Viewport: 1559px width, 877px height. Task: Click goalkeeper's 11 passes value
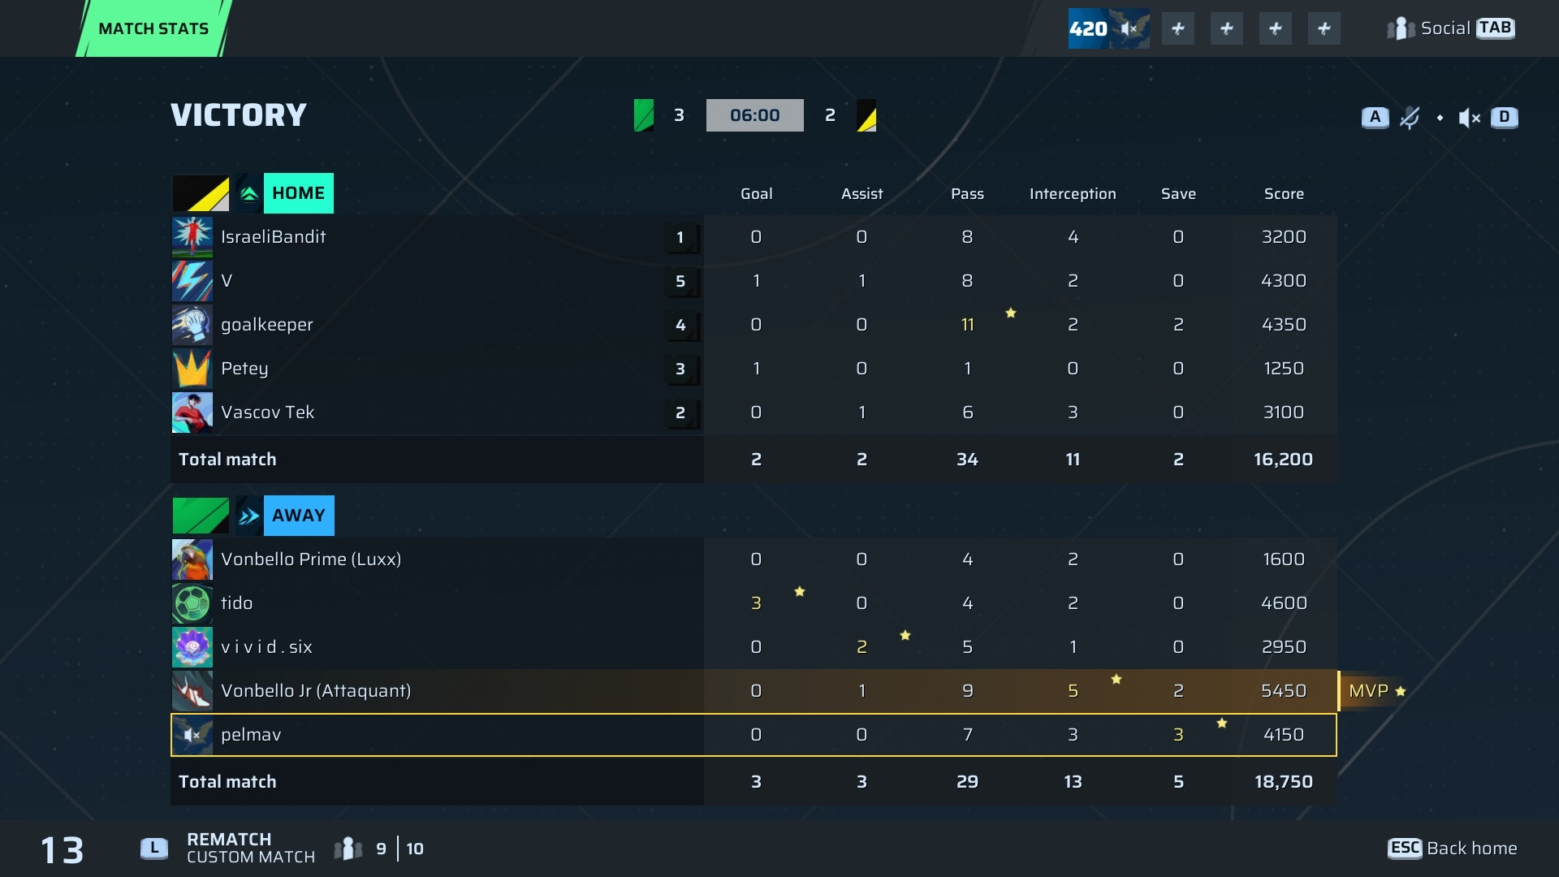tap(967, 325)
